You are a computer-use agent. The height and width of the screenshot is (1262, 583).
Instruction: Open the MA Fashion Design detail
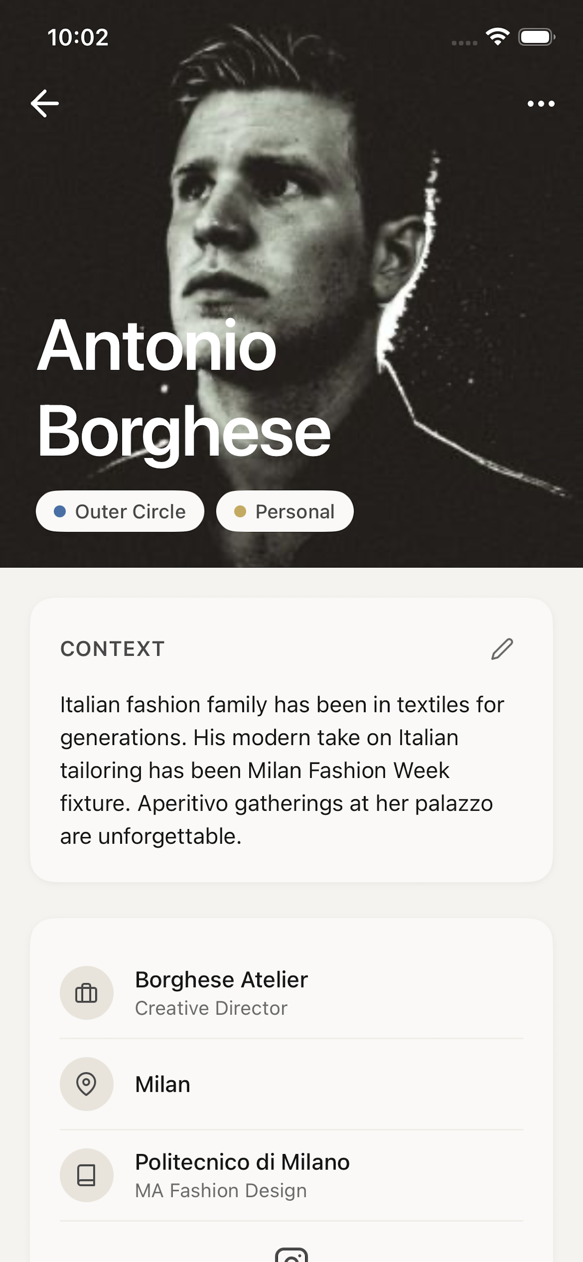(221, 1191)
